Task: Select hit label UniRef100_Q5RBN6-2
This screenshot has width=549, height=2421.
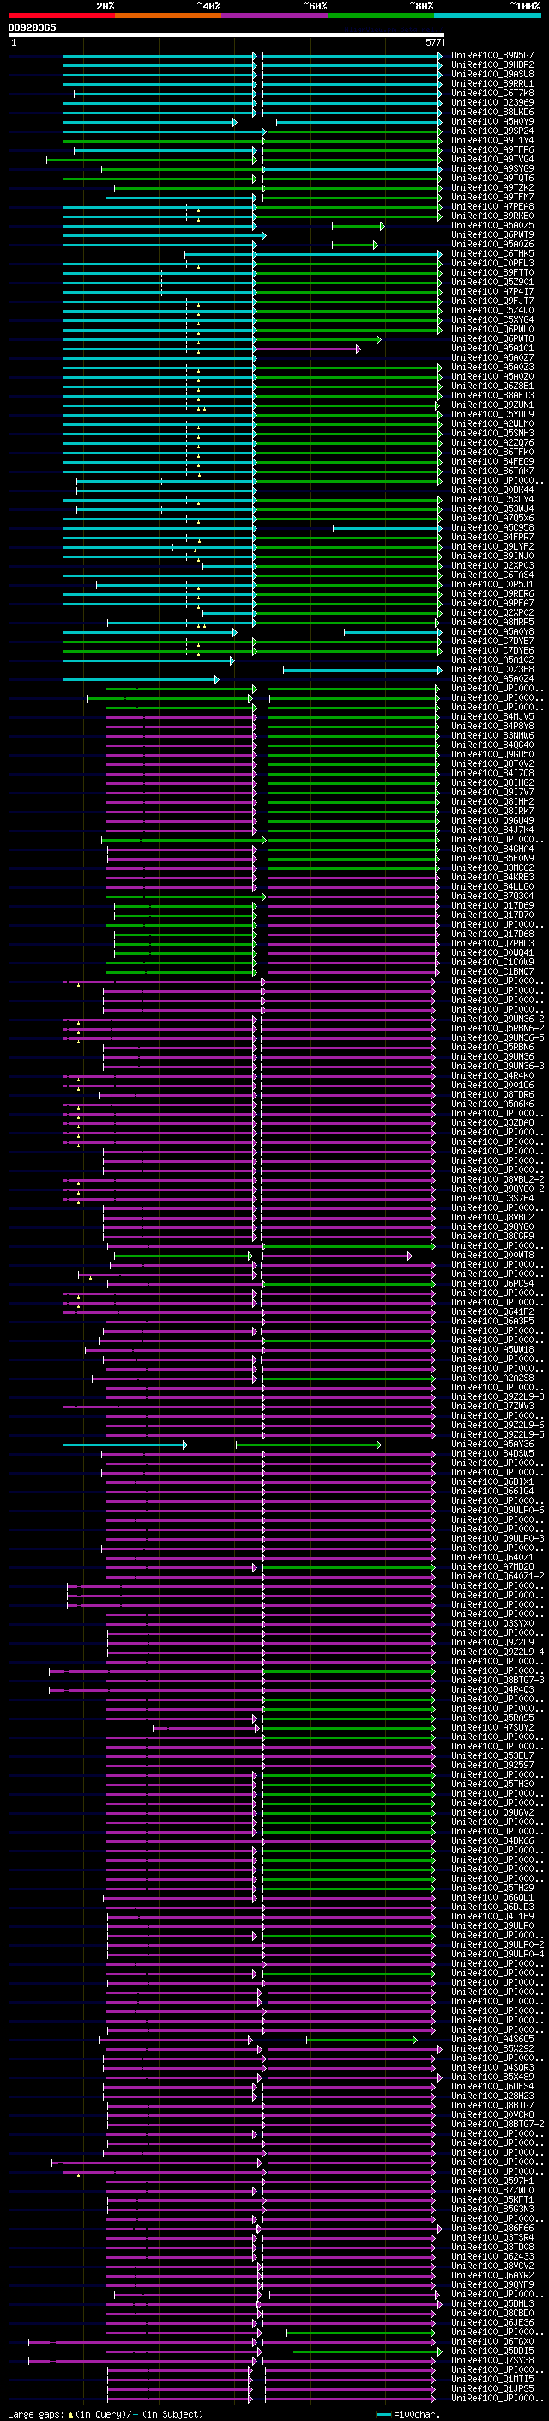Action: (498, 1028)
